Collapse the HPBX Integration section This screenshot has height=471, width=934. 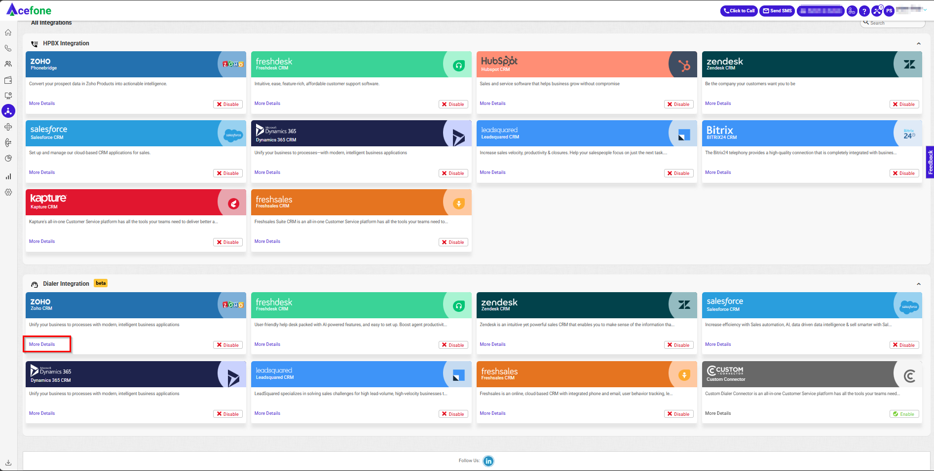pos(919,44)
